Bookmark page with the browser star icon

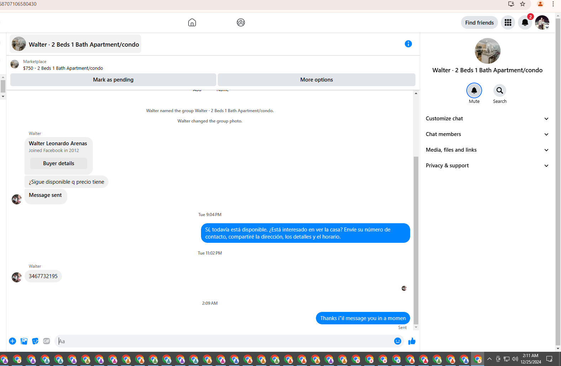(523, 4)
